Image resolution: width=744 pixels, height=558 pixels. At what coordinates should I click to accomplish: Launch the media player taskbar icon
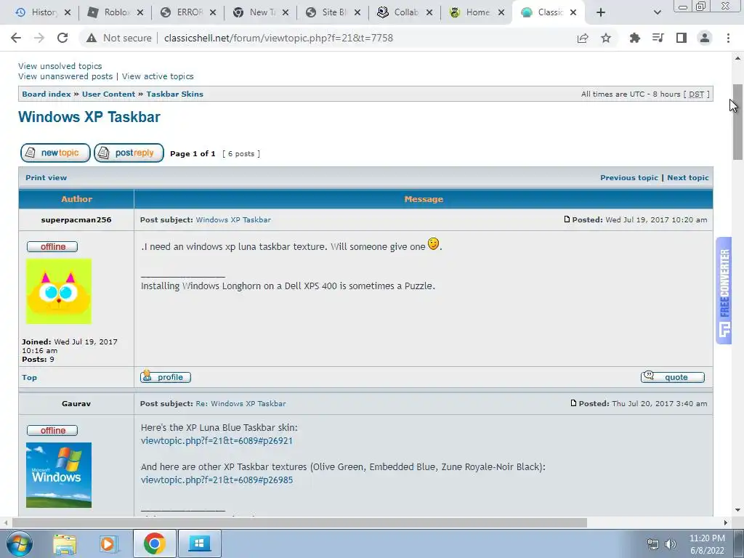(108, 543)
